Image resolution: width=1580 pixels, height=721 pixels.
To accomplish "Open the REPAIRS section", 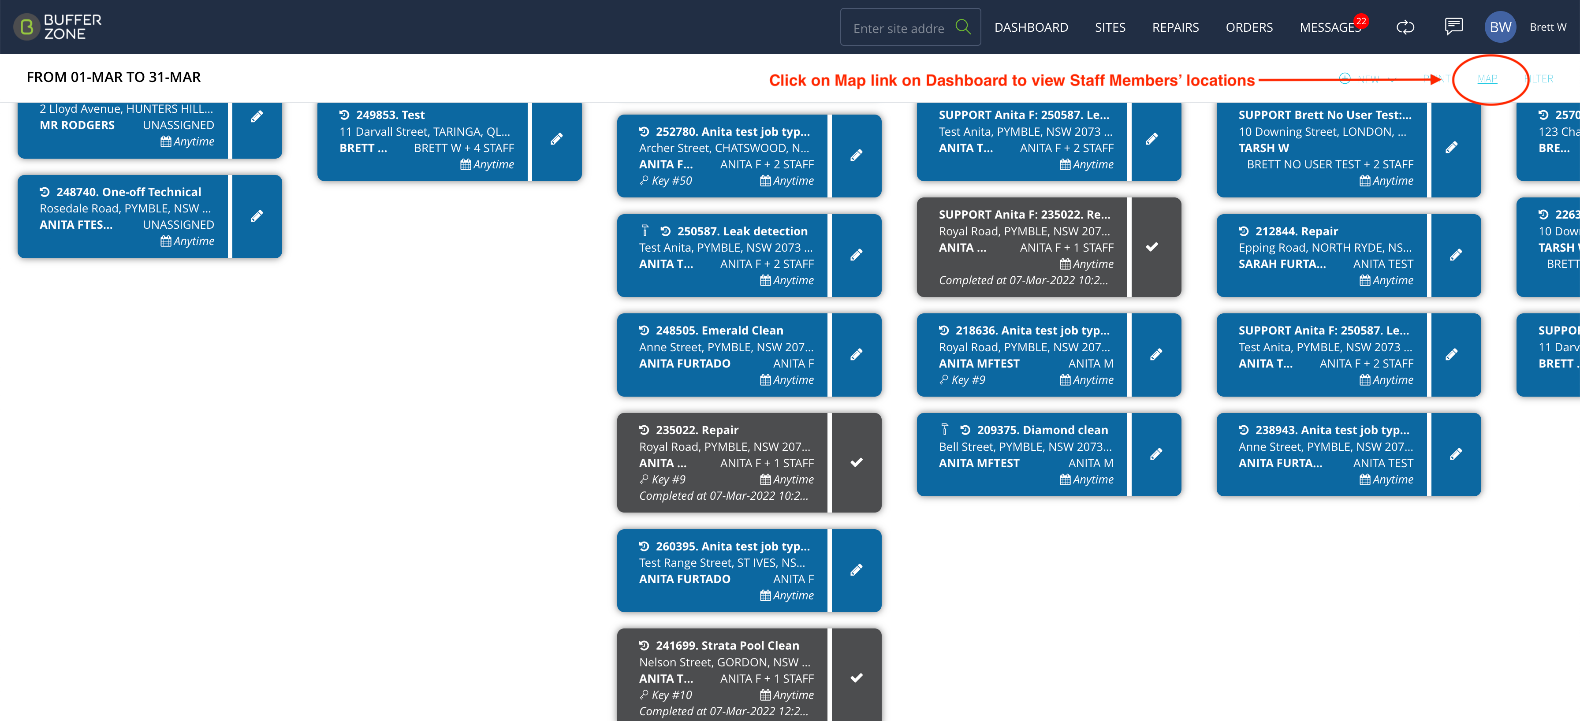I will tap(1175, 27).
